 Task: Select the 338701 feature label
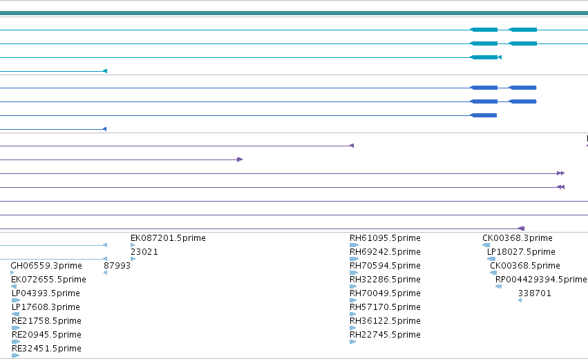[x=535, y=293]
